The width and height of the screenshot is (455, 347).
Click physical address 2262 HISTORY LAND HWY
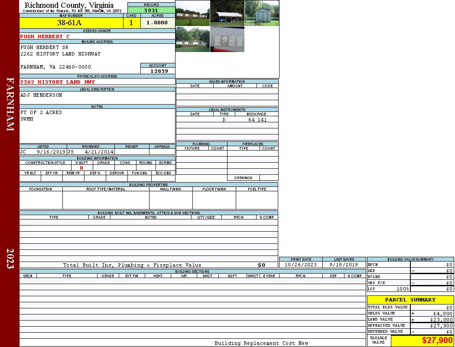pyautogui.click(x=58, y=82)
